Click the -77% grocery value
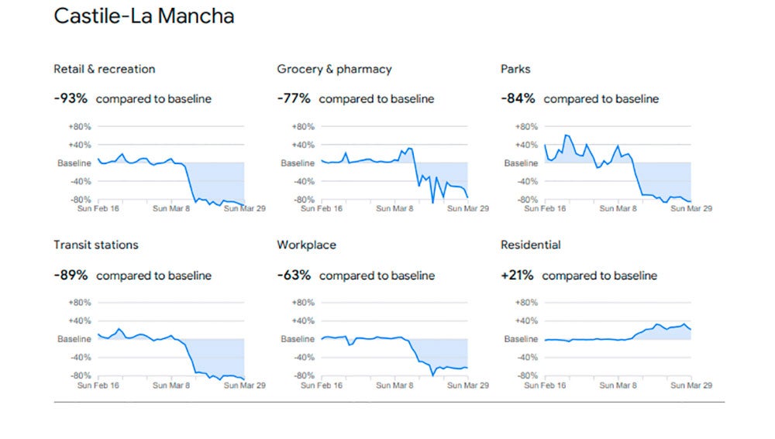This screenshot has height=439, width=775. pyautogui.click(x=294, y=99)
